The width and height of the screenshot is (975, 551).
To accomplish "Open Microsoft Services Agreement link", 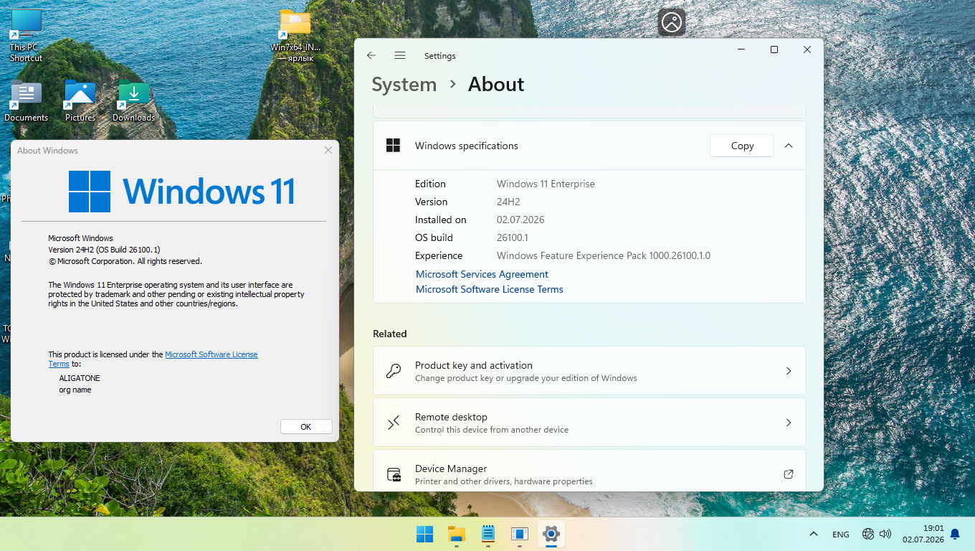I will [482, 274].
